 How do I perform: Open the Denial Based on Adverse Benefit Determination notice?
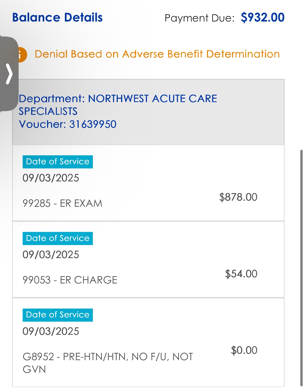[x=157, y=54]
